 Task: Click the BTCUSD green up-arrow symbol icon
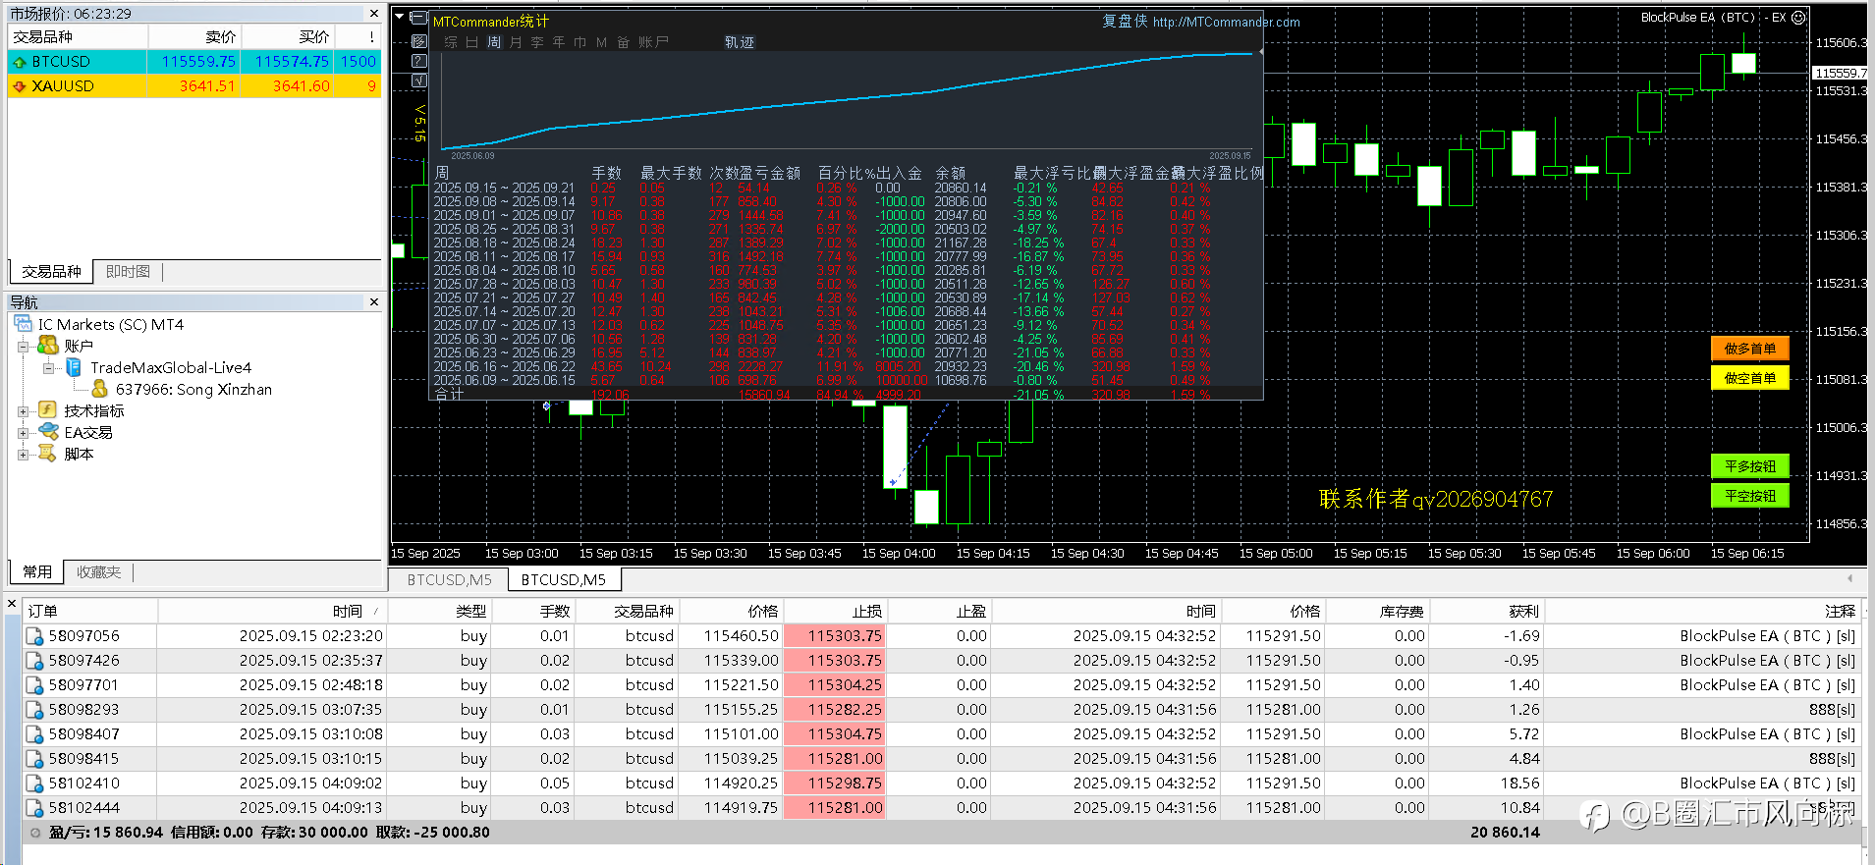coord(20,62)
